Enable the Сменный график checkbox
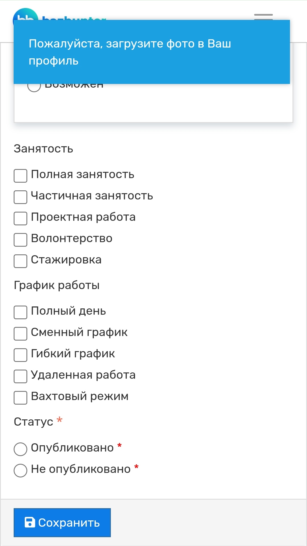 coord(20,333)
